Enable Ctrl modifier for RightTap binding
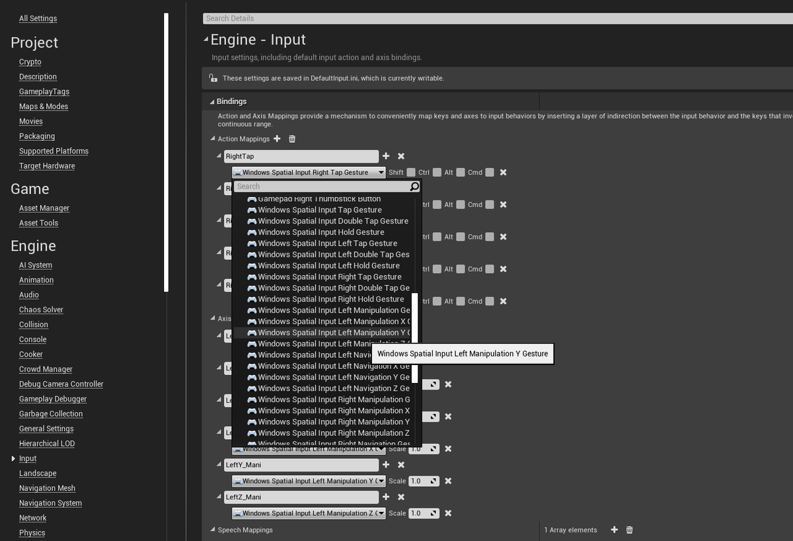This screenshot has height=541, width=793. tap(437, 173)
